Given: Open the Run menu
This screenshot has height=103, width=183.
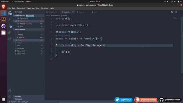Looking at the screenshot, I should click(37, 8).
